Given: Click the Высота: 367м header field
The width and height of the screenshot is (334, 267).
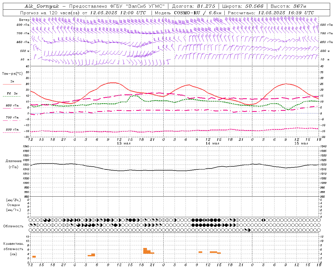Looking at the screenshot, I should (x=288, y=6).
